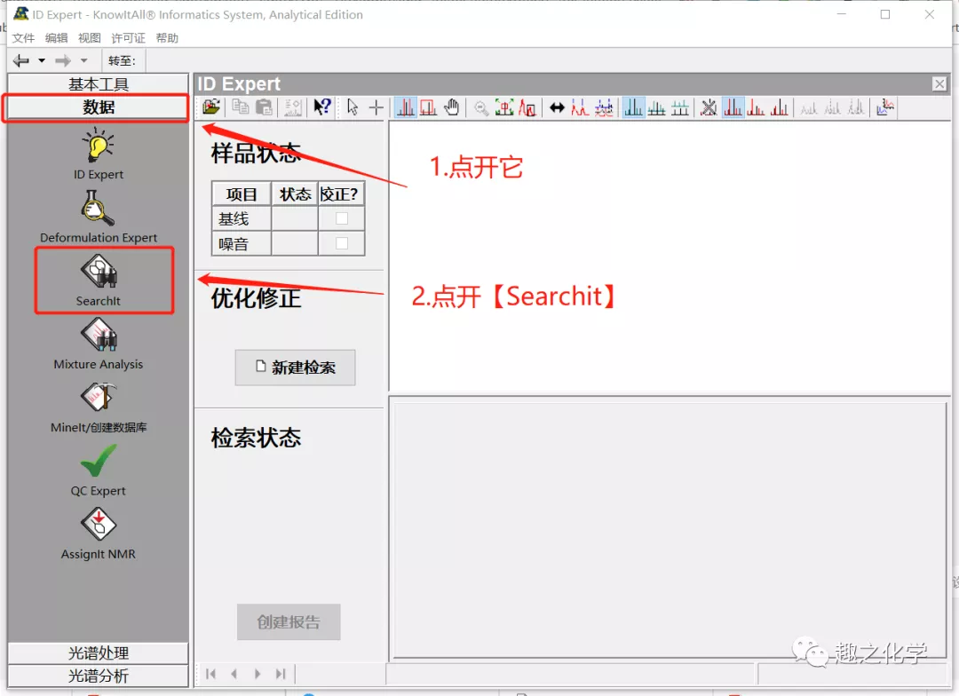Viewport: 959px width, 696px height.
Task: Tick the 基线 校正 checkbox
Action: coord(342,218)
